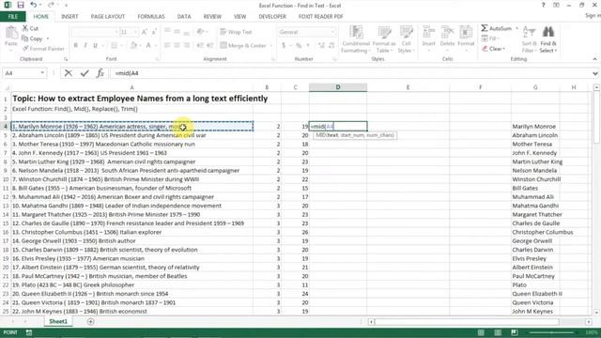Switch to the VIEW tab
The image size is (601, 338).
240,17
